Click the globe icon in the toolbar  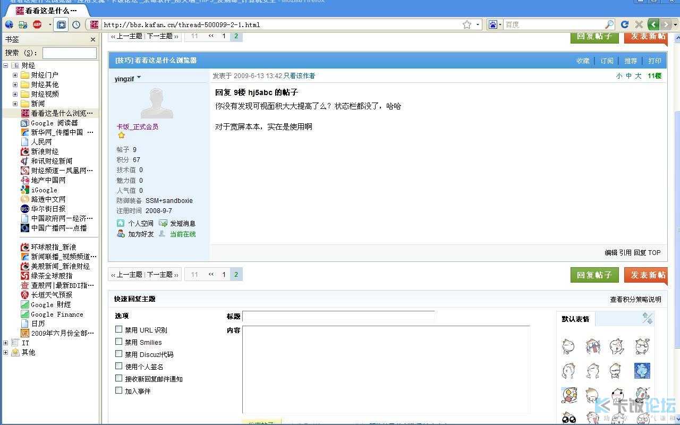(x=9, y=24)
